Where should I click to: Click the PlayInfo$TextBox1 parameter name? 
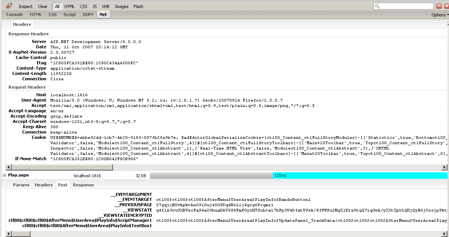pos(87,226)
